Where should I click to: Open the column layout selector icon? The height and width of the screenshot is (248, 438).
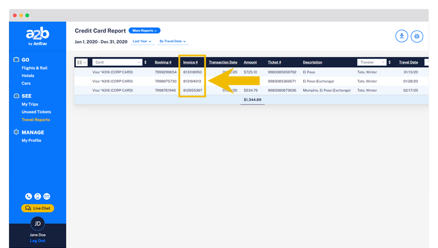point(82,63)
